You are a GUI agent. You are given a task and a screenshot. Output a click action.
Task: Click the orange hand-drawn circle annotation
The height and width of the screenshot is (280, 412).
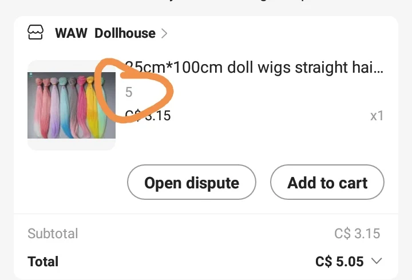point(133,90)
